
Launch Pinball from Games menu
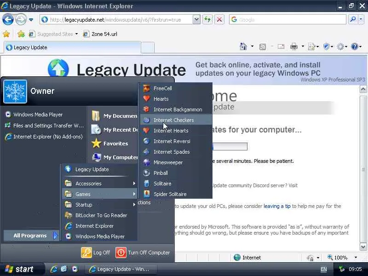(176, 173)
